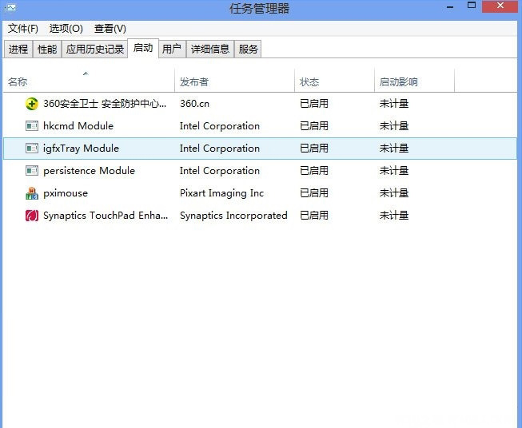Switch to the 进程 tab
The image size is (522, 428).
click(18, 50)
